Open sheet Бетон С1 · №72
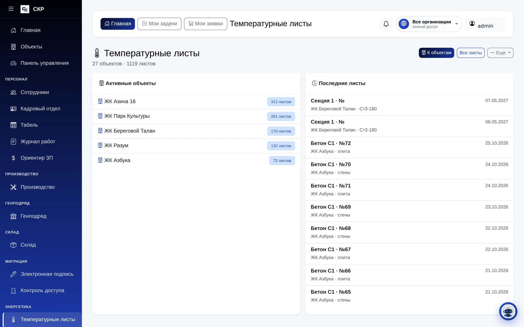The image size is (524, 327). (x=409, y=147)
